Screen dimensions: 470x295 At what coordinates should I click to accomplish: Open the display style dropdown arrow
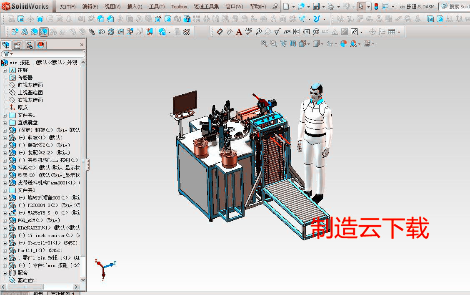pyautogui.click(x=322, y=44)
